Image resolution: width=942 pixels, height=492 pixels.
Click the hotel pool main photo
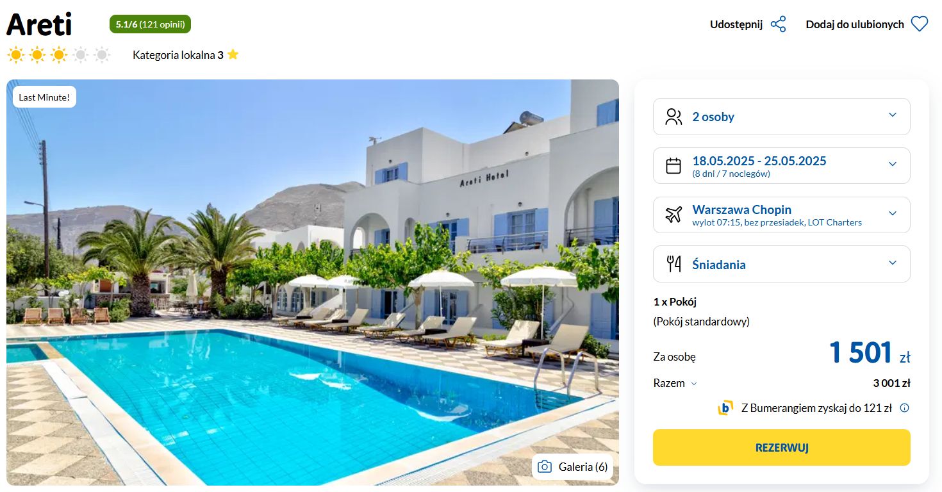pyautogui.click(x=313, y=282)
